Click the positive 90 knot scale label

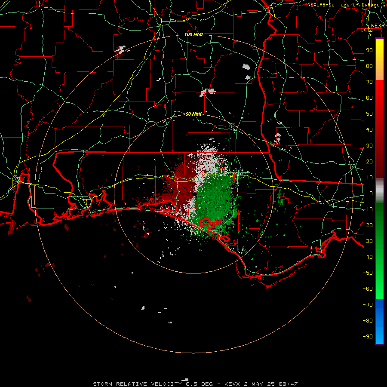pos(369,50)
